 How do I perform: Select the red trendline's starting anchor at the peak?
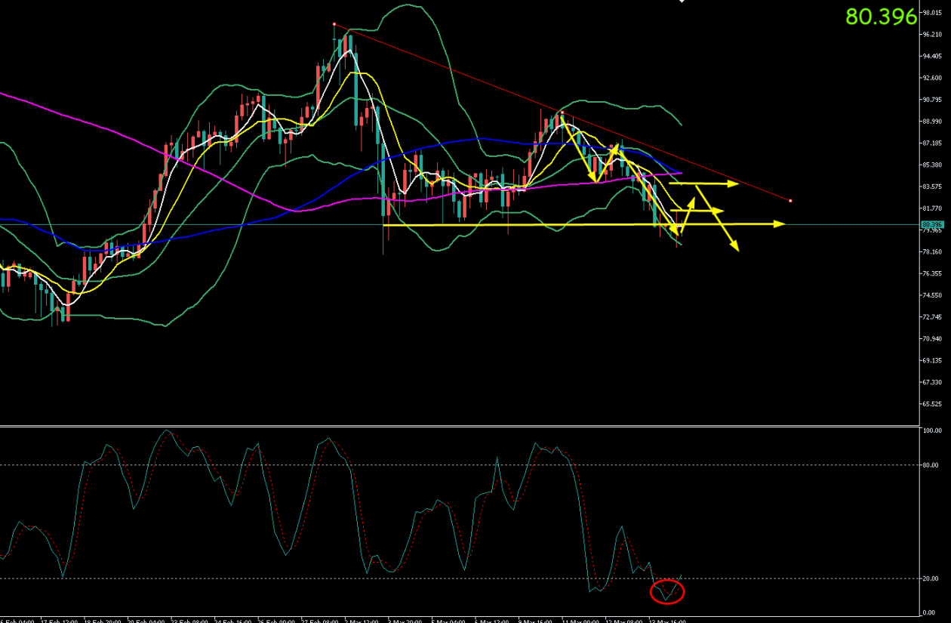(x=334, y=24)
